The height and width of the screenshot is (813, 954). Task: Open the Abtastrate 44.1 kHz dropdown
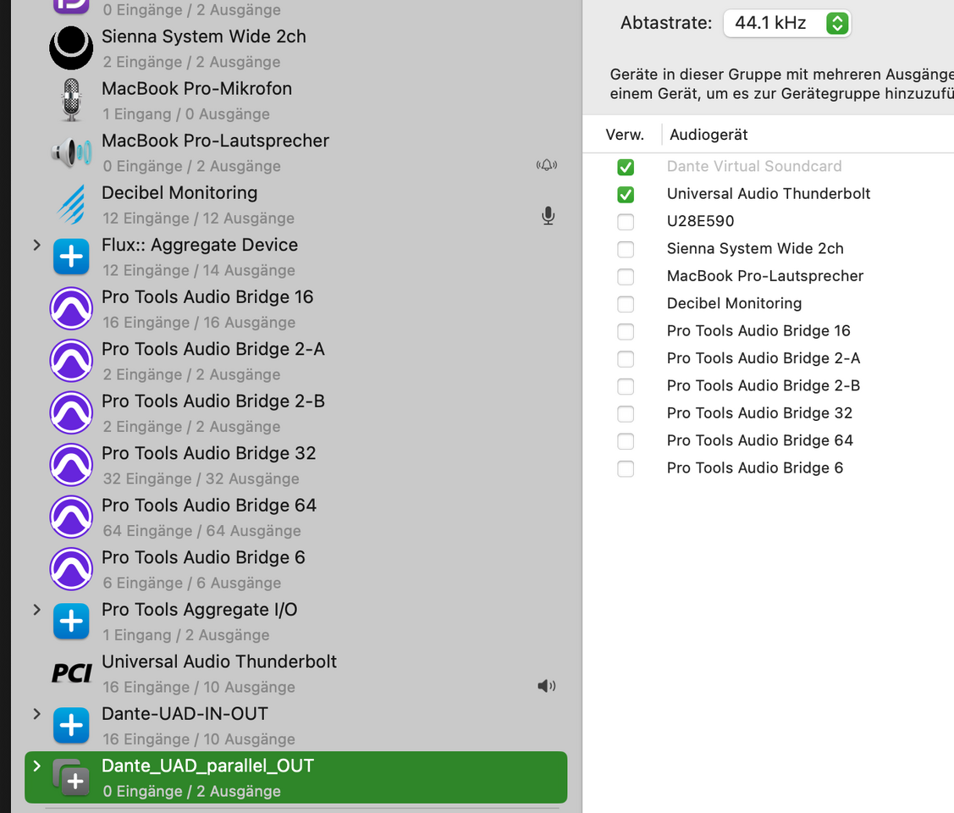786,23
